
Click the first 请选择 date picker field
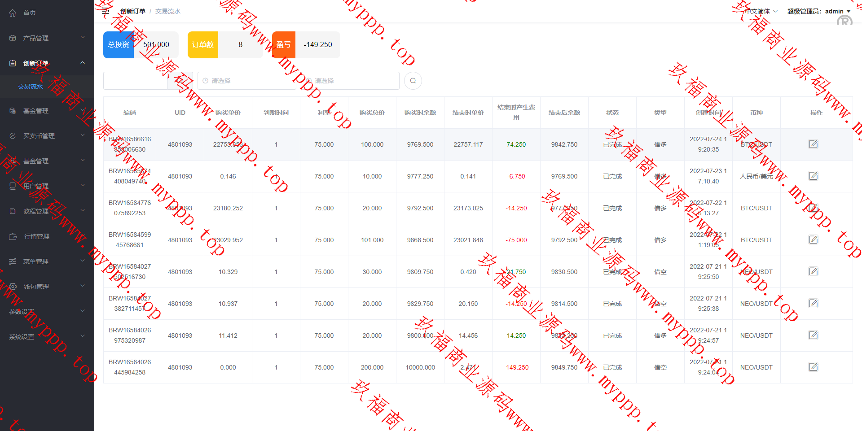246,81
